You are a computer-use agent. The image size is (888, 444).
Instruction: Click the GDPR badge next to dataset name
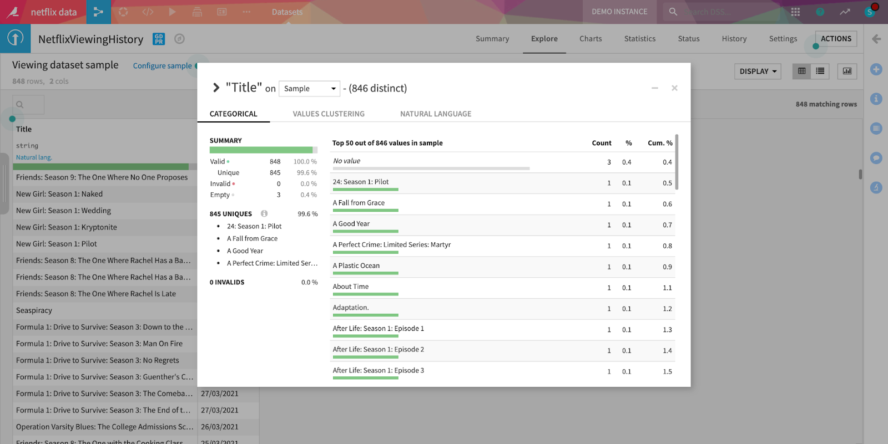(x=159, y=39)
